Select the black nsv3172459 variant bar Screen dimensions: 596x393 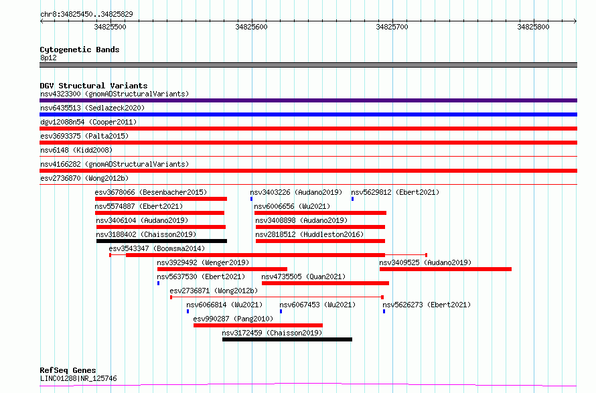pyautogui.click(x=287, y=339)
